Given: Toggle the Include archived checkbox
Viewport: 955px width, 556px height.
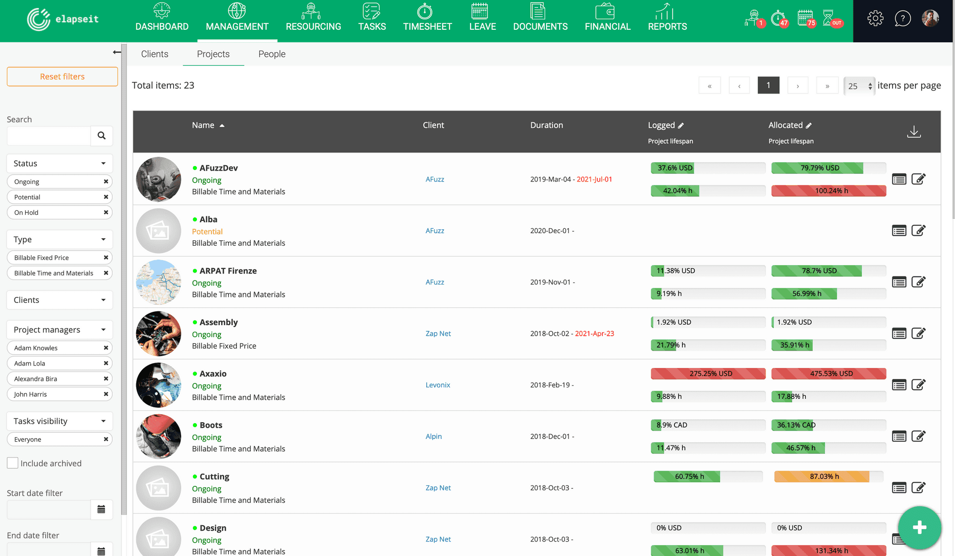Looking at the screenshot, I should [x=12, y=463].
